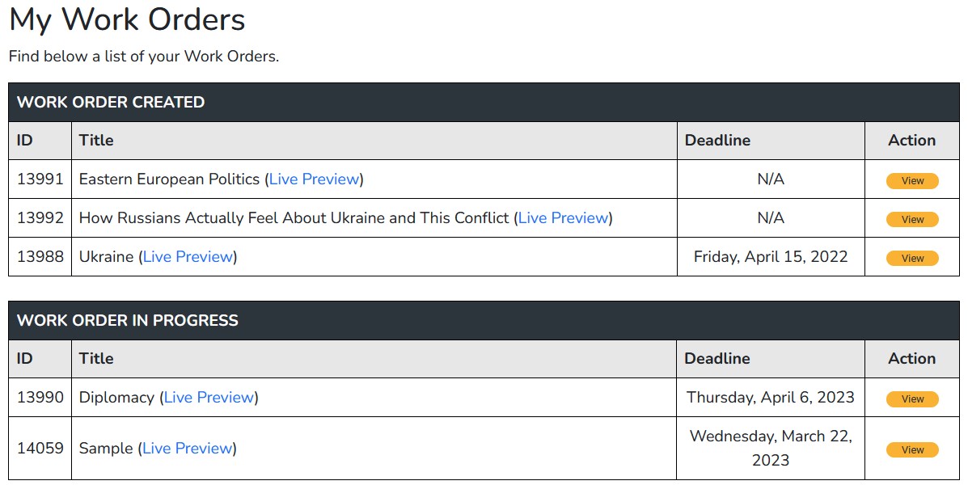This screenshot has width=968, height=485.
Task: Click the My Work Orders page heading
Action: point(126,20)
